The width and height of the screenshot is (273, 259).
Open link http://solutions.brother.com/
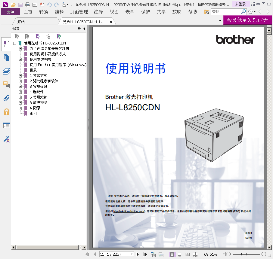(x=129, y=211)
